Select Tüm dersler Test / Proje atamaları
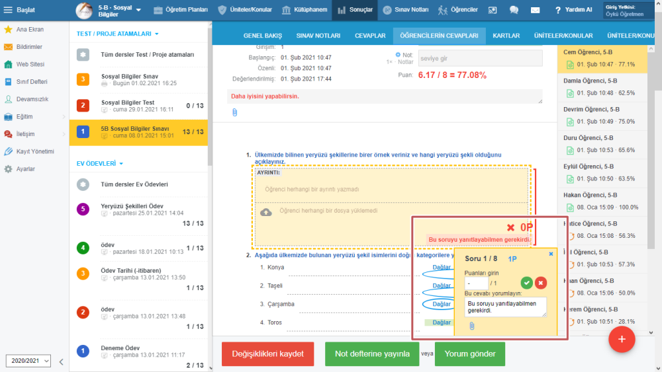662x372 pixels. 138,55
